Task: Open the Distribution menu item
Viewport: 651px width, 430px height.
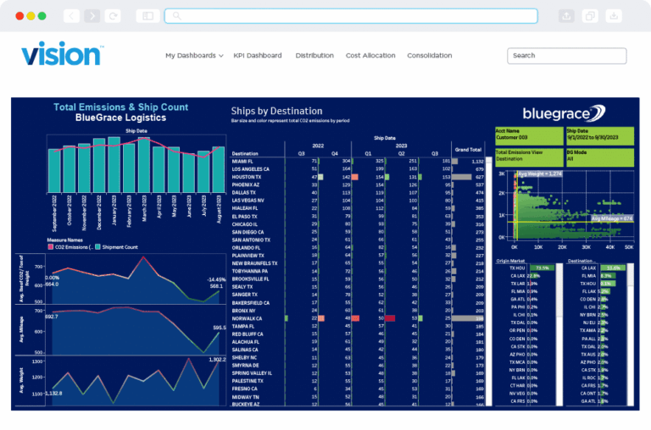Action: [x=314, y=56]
